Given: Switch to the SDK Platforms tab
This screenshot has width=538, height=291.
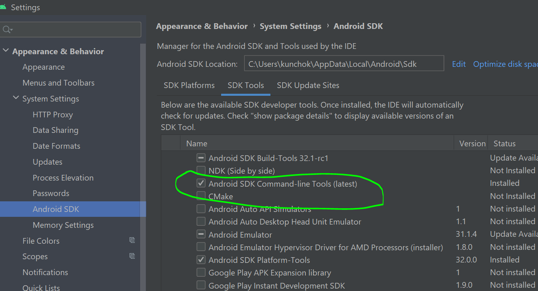Looking at the screenshot, I should click(x=189, y=86).
